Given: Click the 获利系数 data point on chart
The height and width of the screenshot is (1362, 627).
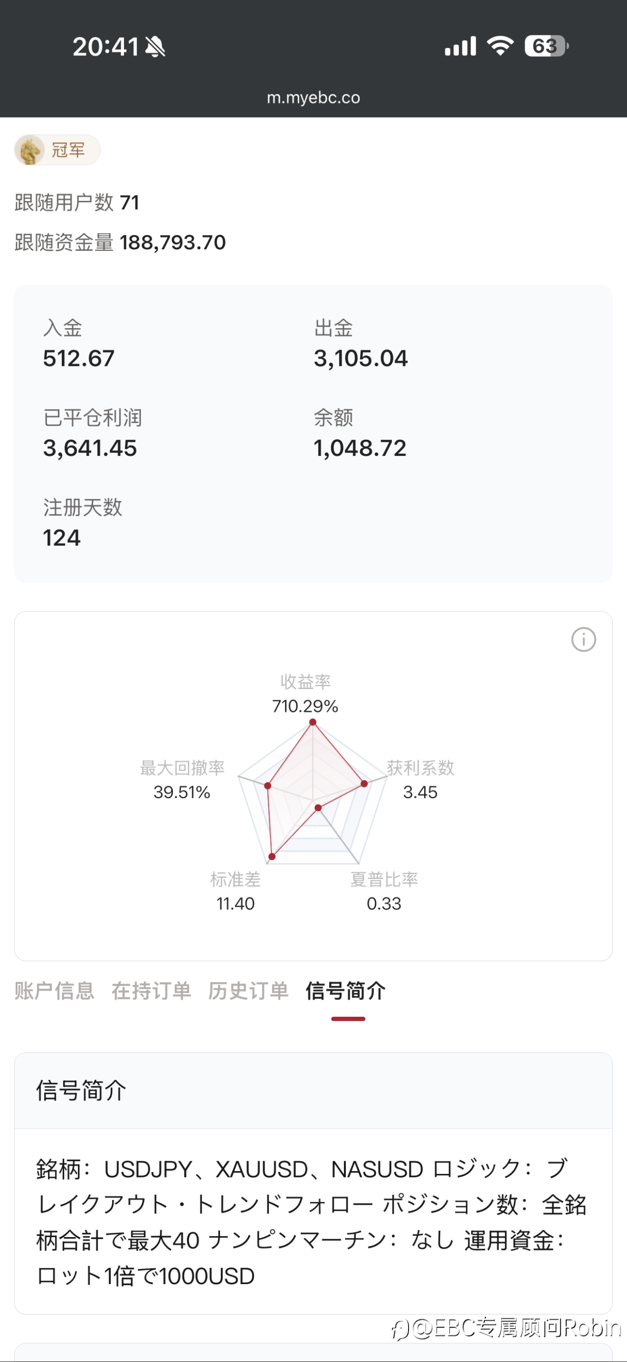Looking at the screenshot, I should click(364, 784).
